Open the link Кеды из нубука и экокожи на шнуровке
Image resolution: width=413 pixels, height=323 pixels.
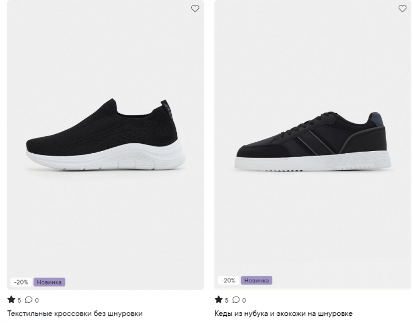283,314
